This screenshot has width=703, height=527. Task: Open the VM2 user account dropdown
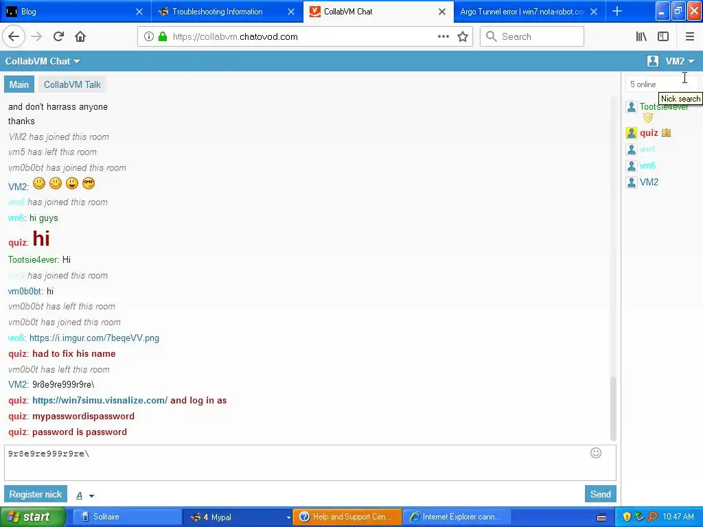(x=680, y=61)
